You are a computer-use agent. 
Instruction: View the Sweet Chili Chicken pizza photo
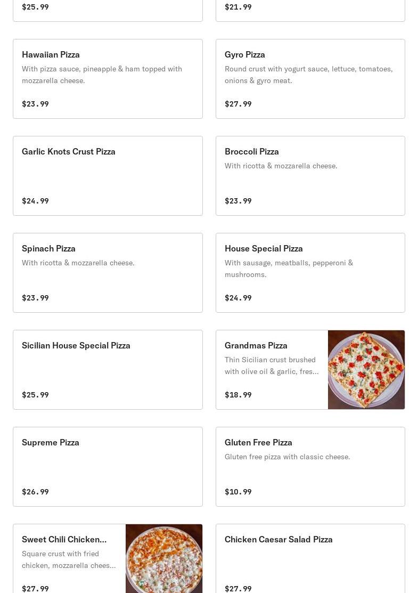tap(163, 558)
